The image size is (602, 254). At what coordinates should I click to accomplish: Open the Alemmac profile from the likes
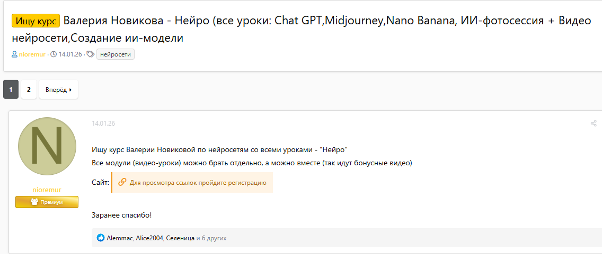120,238
